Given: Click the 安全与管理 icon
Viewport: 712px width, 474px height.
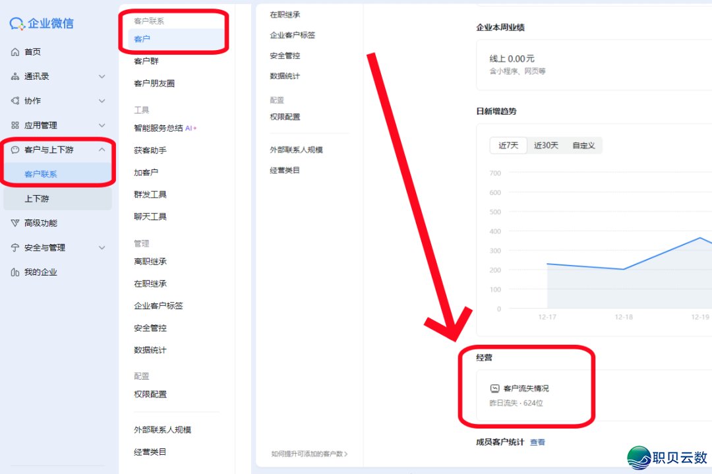Looking at the screenshot, I should coord(15,248).
